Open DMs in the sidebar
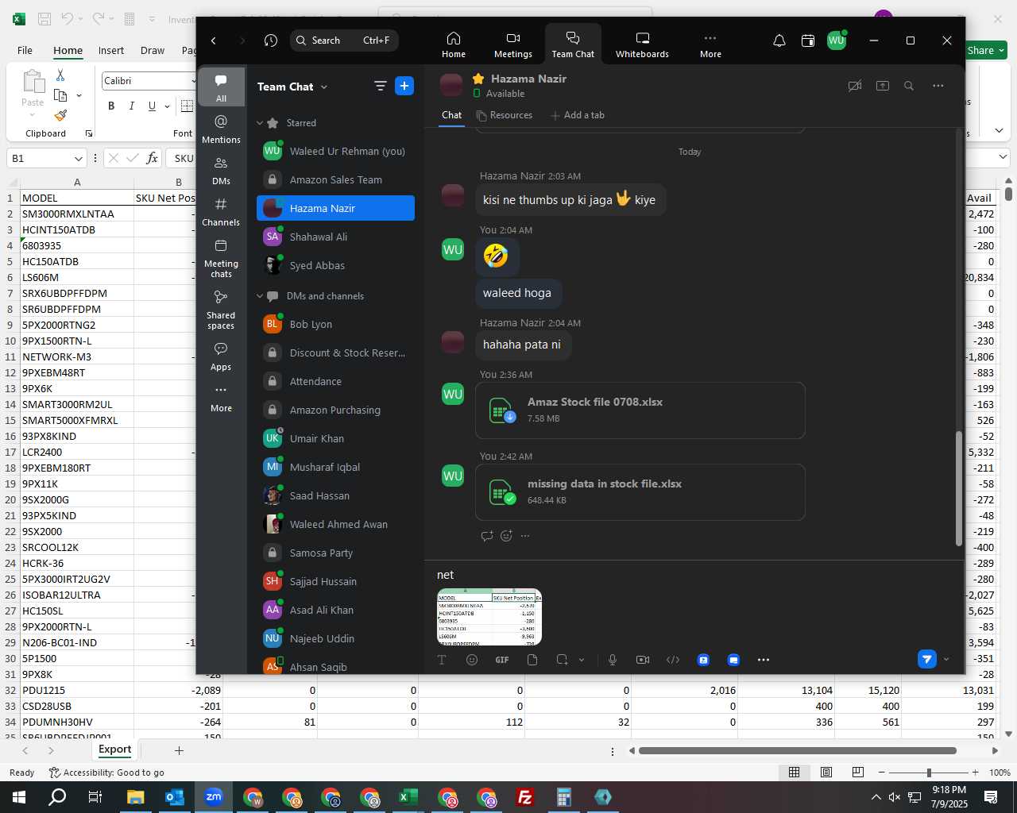 click(221, 170)
